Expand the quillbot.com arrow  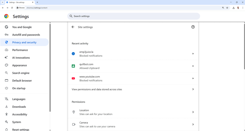point(193,66)
